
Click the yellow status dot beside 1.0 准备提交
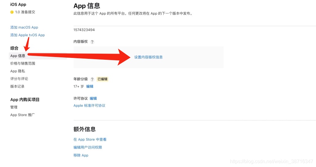pos(12,12)
